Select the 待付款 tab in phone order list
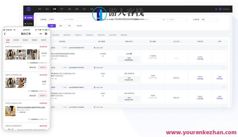This screenshot has width=238, height=137. click(16, 40)
